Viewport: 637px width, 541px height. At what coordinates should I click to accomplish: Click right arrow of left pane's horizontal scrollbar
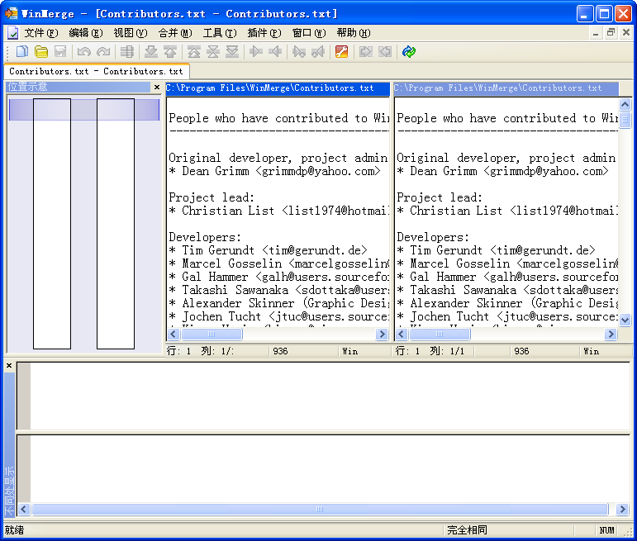(382, 335)
